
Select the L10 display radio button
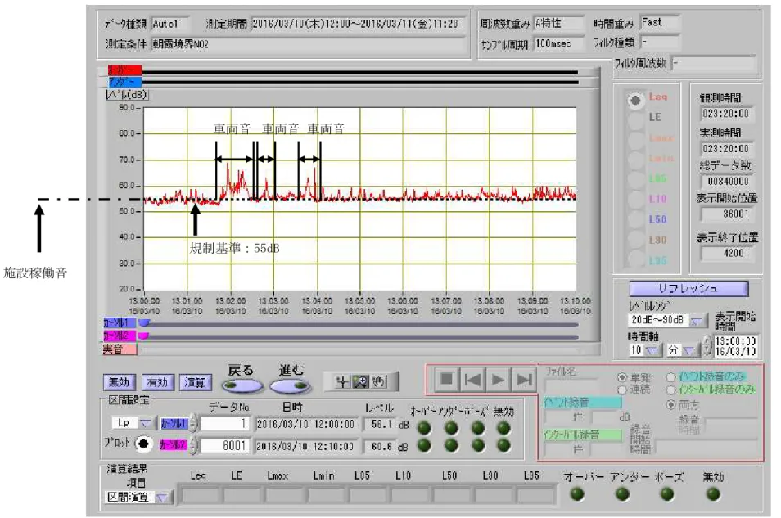[x=635, y=200]
